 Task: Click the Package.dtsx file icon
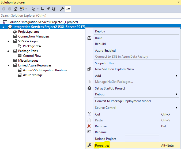[x=20, y=46]
